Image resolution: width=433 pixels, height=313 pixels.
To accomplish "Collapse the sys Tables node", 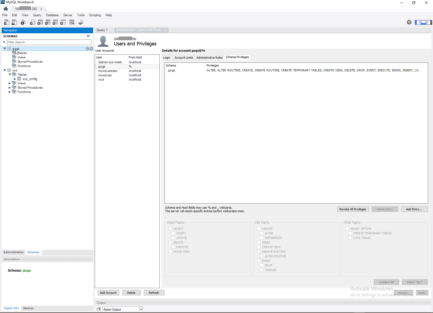I will coord(10,75).
